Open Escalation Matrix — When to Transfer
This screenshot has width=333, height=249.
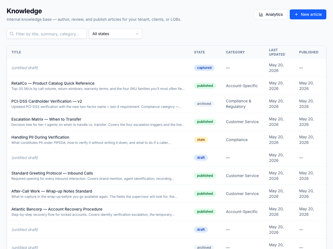(x=46, y=119)
